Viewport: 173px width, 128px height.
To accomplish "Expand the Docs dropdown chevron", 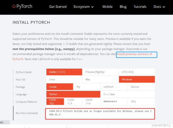I will (x=164, y=7).
